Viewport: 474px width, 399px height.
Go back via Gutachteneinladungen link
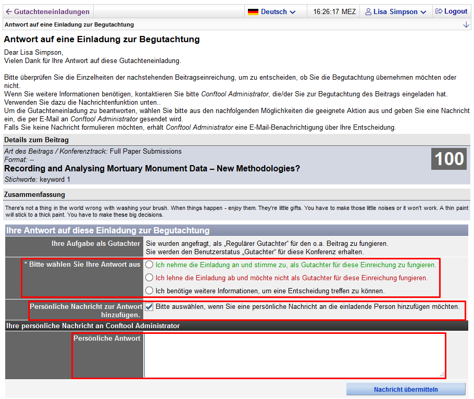pyautogui.click(x=51, y=11)
